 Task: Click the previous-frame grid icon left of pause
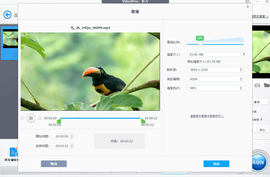coord(22,118)
